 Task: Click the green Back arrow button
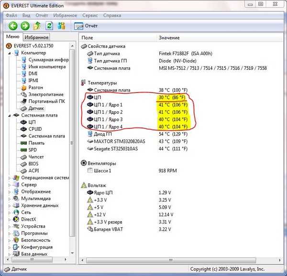(13, 26)
